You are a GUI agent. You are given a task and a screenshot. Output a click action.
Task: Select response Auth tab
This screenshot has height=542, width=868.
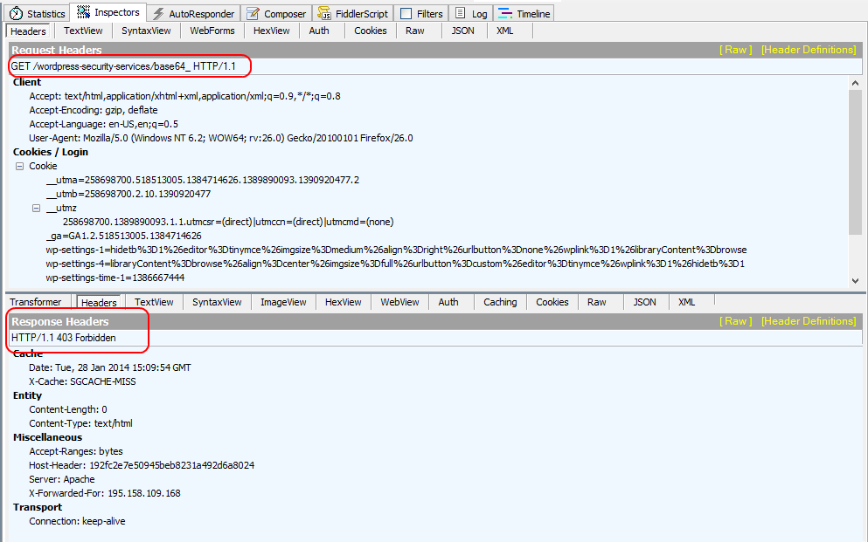448,302
